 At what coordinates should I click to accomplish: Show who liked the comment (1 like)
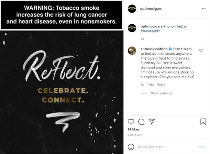151,85
